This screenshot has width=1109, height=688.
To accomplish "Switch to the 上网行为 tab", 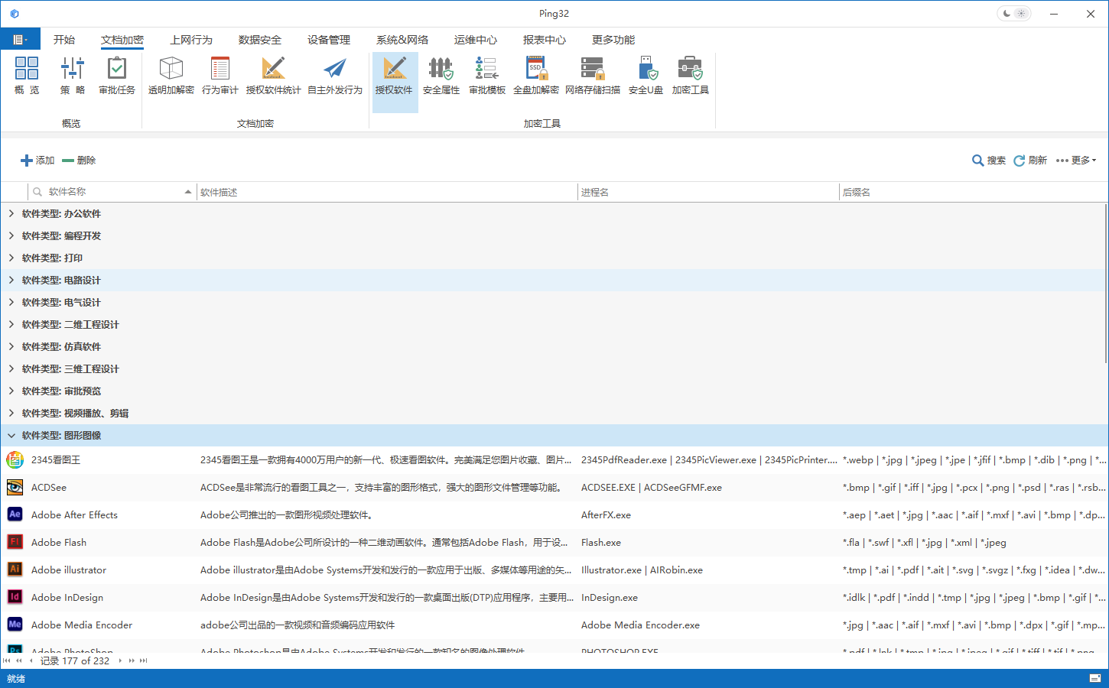I will (191, 40).
